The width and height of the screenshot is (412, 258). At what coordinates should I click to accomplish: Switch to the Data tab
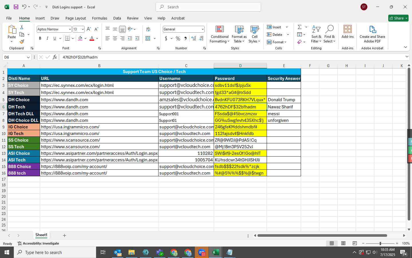[x=117, y=18]
